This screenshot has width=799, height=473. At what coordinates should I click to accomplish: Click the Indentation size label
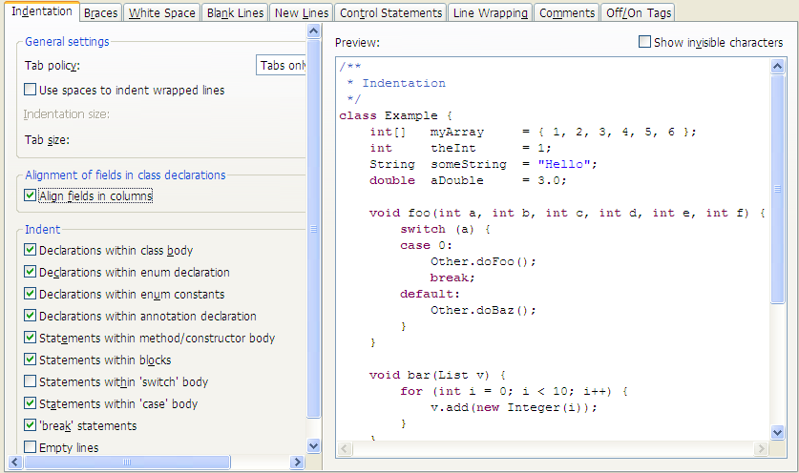click(66, 114)
